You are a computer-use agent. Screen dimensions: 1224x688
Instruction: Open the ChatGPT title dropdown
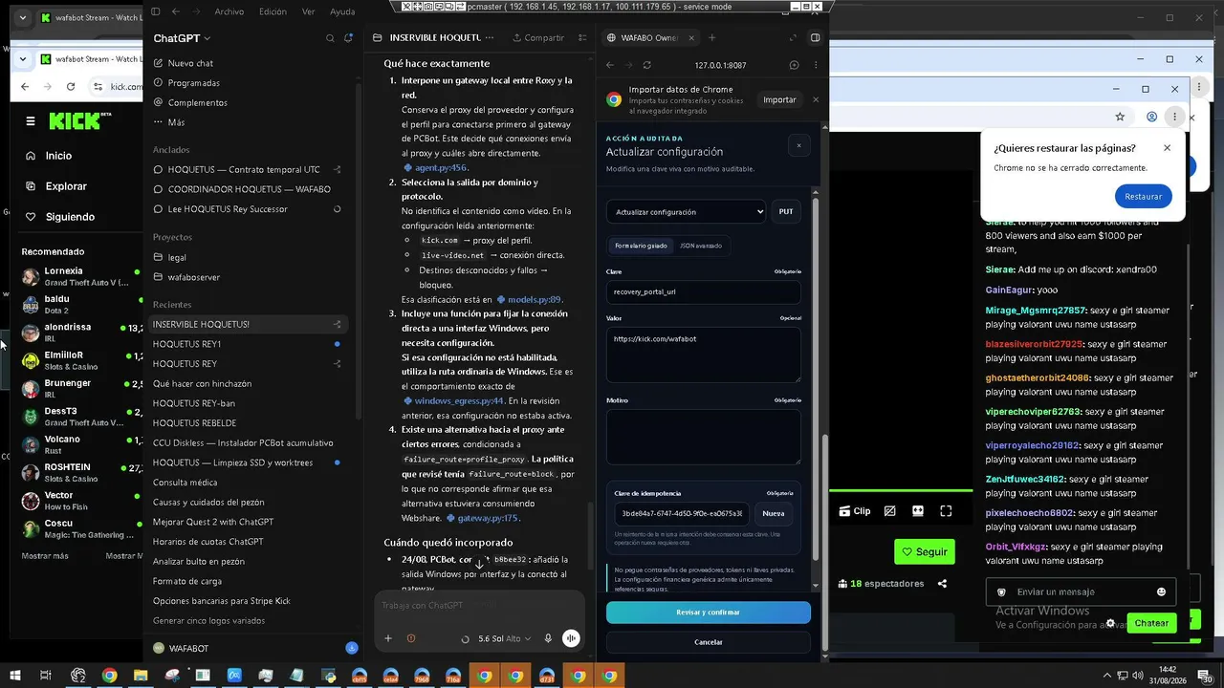182,38
